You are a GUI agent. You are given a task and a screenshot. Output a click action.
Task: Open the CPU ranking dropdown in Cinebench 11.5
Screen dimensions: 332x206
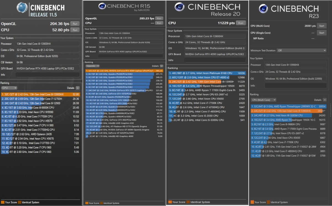pyautogui.click(x=10, y=88)
